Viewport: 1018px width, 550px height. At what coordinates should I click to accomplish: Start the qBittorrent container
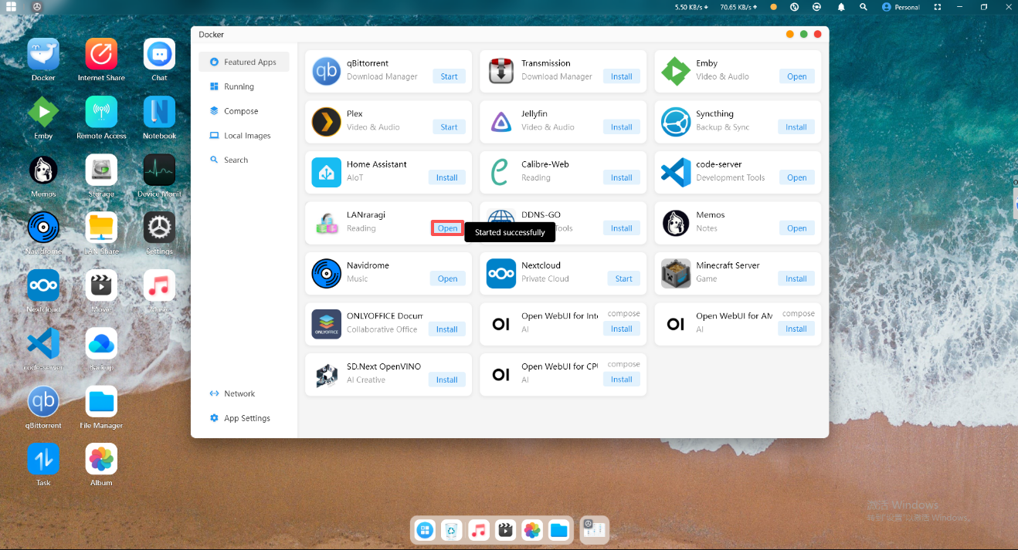[x=450, y=76]
